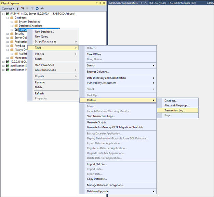Click the selected Adfs database icon
This screenshot has height=197, width=214.
(16, 30)
